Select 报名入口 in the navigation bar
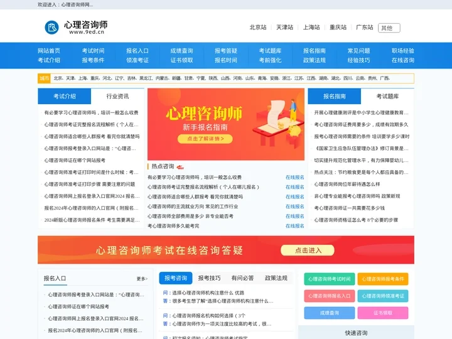 tap(137, 51)
